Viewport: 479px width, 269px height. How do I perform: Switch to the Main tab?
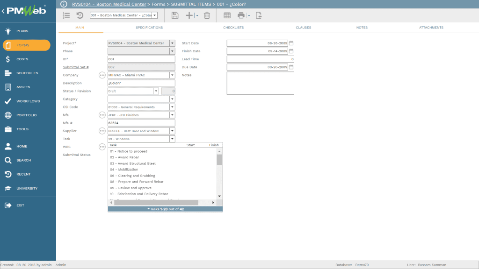[x=80, y=28]
